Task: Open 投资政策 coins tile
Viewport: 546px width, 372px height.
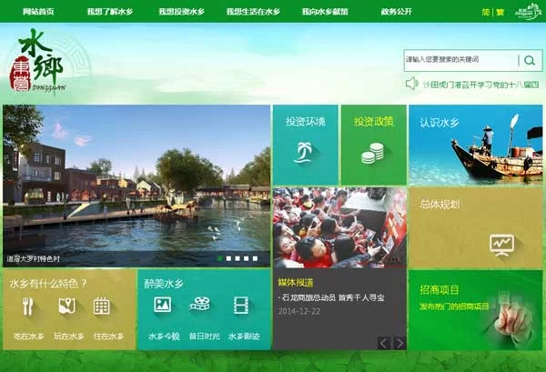Action: [x=373, y=145]
